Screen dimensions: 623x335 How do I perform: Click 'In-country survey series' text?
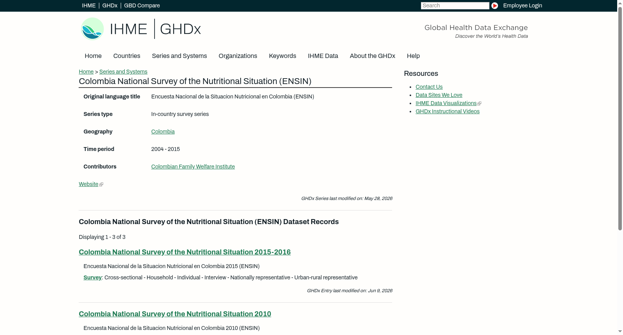pos(180,114)
